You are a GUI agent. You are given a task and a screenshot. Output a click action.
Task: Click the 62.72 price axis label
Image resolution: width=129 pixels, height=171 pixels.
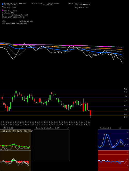(x=126, y=110)
